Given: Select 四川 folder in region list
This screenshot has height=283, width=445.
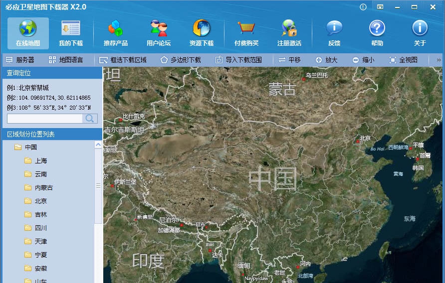Looking at the screenshot, I should [40, 228].
